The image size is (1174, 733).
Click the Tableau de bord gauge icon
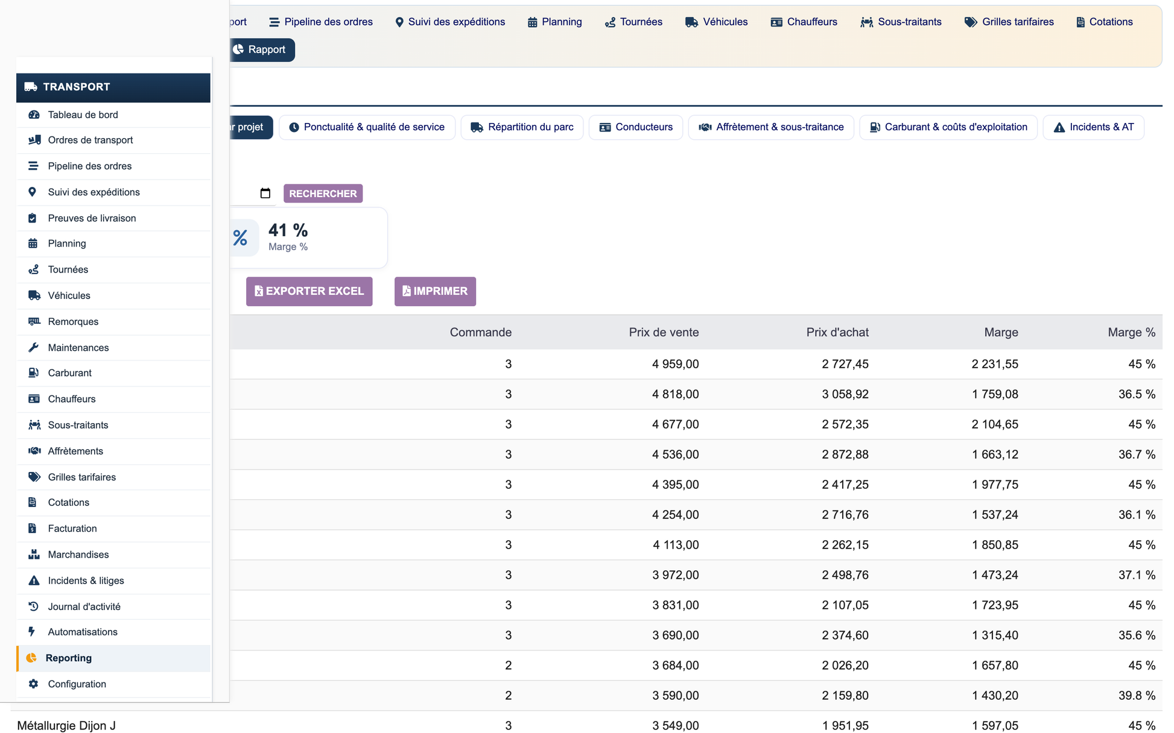point(34,115)
